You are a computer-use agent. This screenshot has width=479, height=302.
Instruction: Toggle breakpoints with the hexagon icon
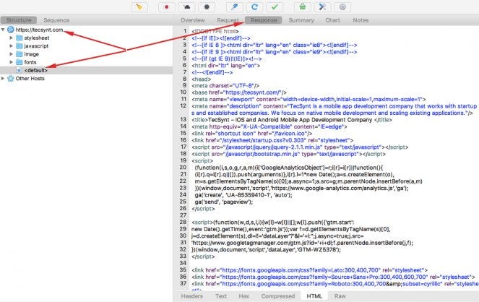click(208, 7)
